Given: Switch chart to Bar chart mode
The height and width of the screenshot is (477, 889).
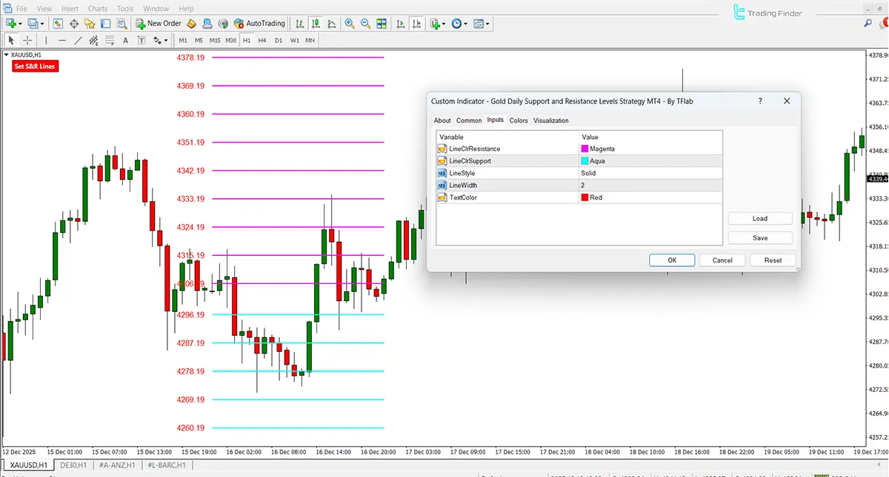Looking at the screenshot, I should click(299, 23).
